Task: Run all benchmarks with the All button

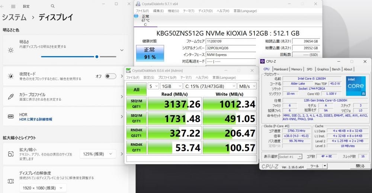Action: coord(137,89)
